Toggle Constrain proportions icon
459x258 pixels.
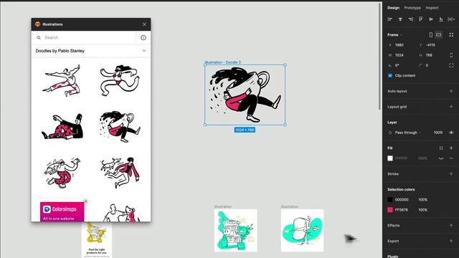point(451,55)
